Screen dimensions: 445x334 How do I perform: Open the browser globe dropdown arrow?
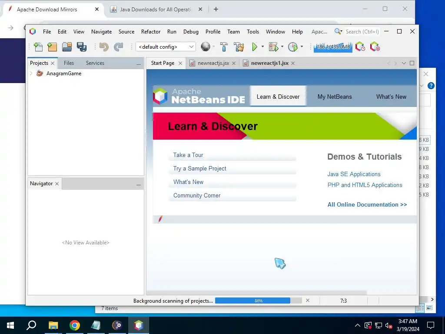tap(214, 46)
